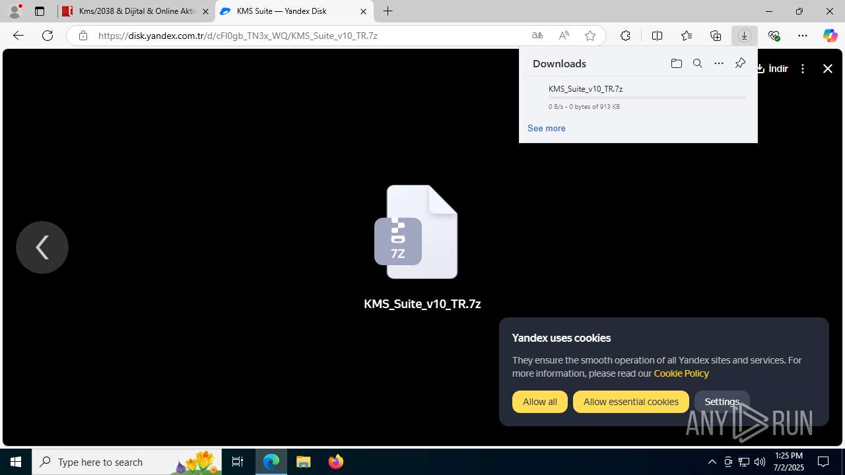The width and height of the screenshot is (845, 475).
Task: Click the 7Z archive file thumbnail
Action: (416, 232)
